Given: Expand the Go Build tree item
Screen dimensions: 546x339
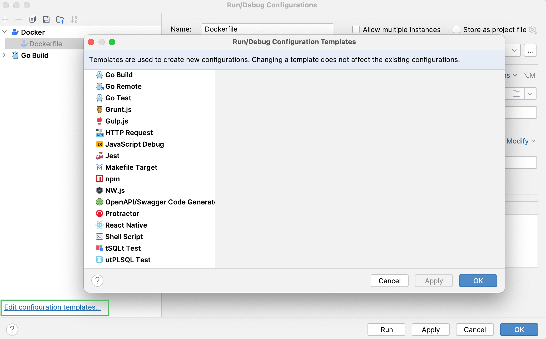Looking at the screenshot, I should tap(4, 55).
